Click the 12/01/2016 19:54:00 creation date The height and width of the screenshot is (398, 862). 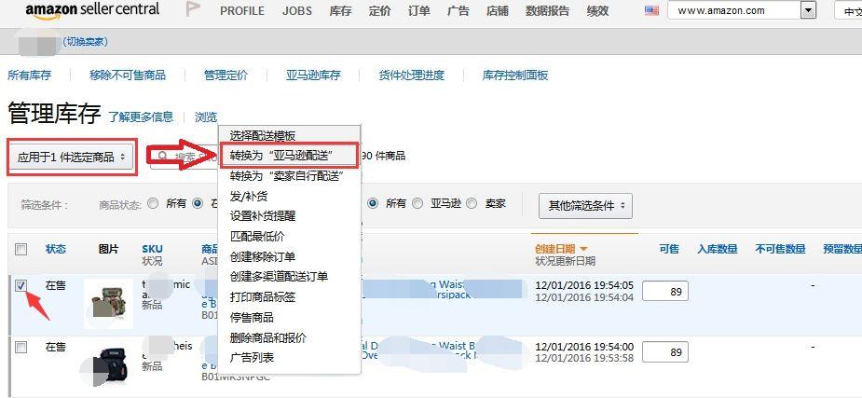point(583,347)
